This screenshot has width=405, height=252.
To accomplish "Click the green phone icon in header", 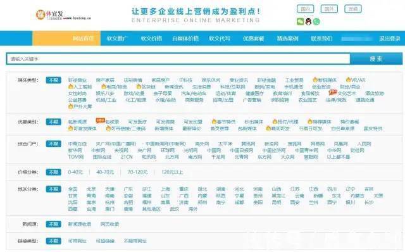I will [316, 22].
